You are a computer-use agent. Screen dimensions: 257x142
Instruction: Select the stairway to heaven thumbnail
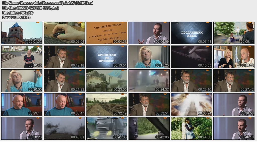tap(191, 104)
